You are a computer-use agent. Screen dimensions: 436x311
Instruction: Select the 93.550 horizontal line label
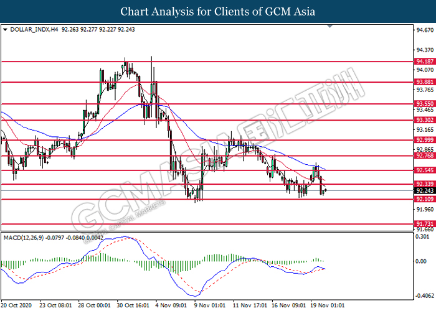424,104
